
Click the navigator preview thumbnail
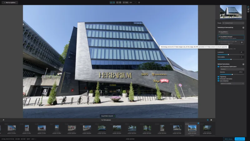point(231,12)
